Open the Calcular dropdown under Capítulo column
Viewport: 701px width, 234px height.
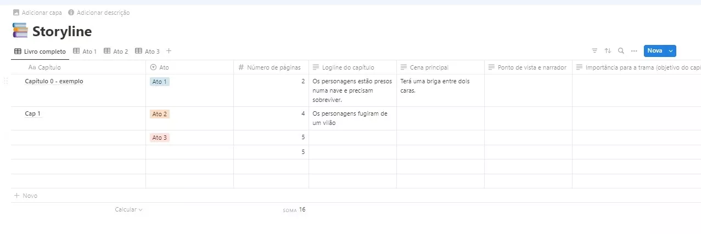pyautogui.click(x=128, y=209)
